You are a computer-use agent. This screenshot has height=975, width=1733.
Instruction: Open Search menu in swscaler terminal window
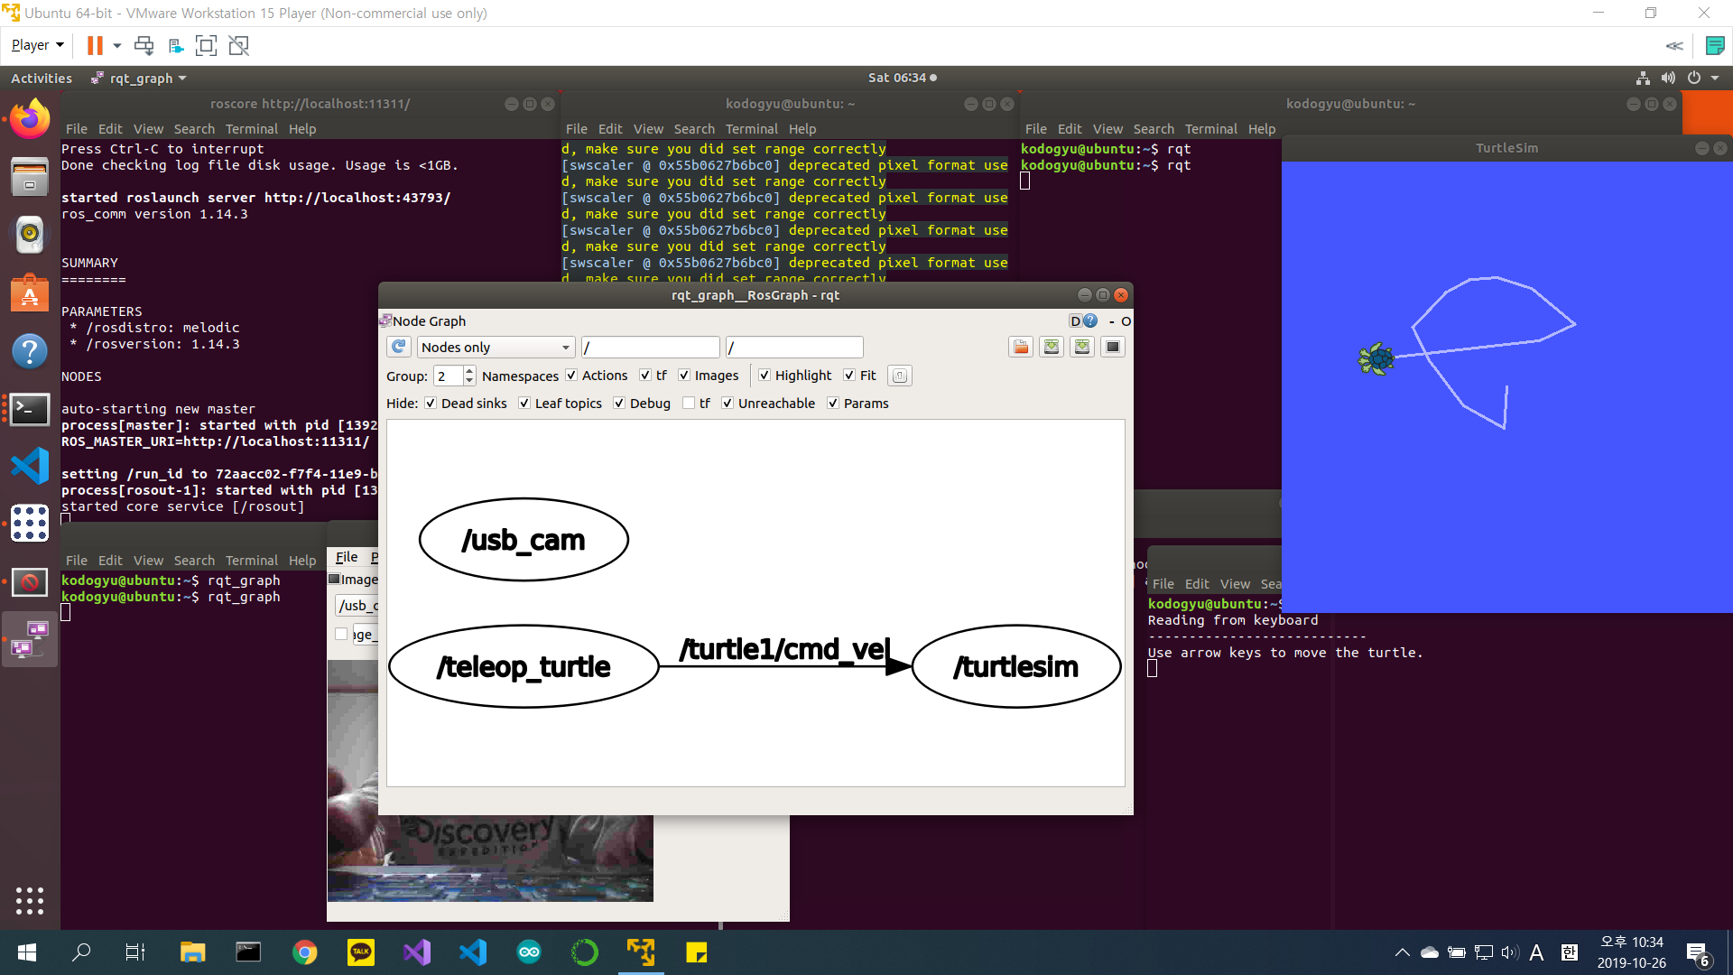pos(693,129)
